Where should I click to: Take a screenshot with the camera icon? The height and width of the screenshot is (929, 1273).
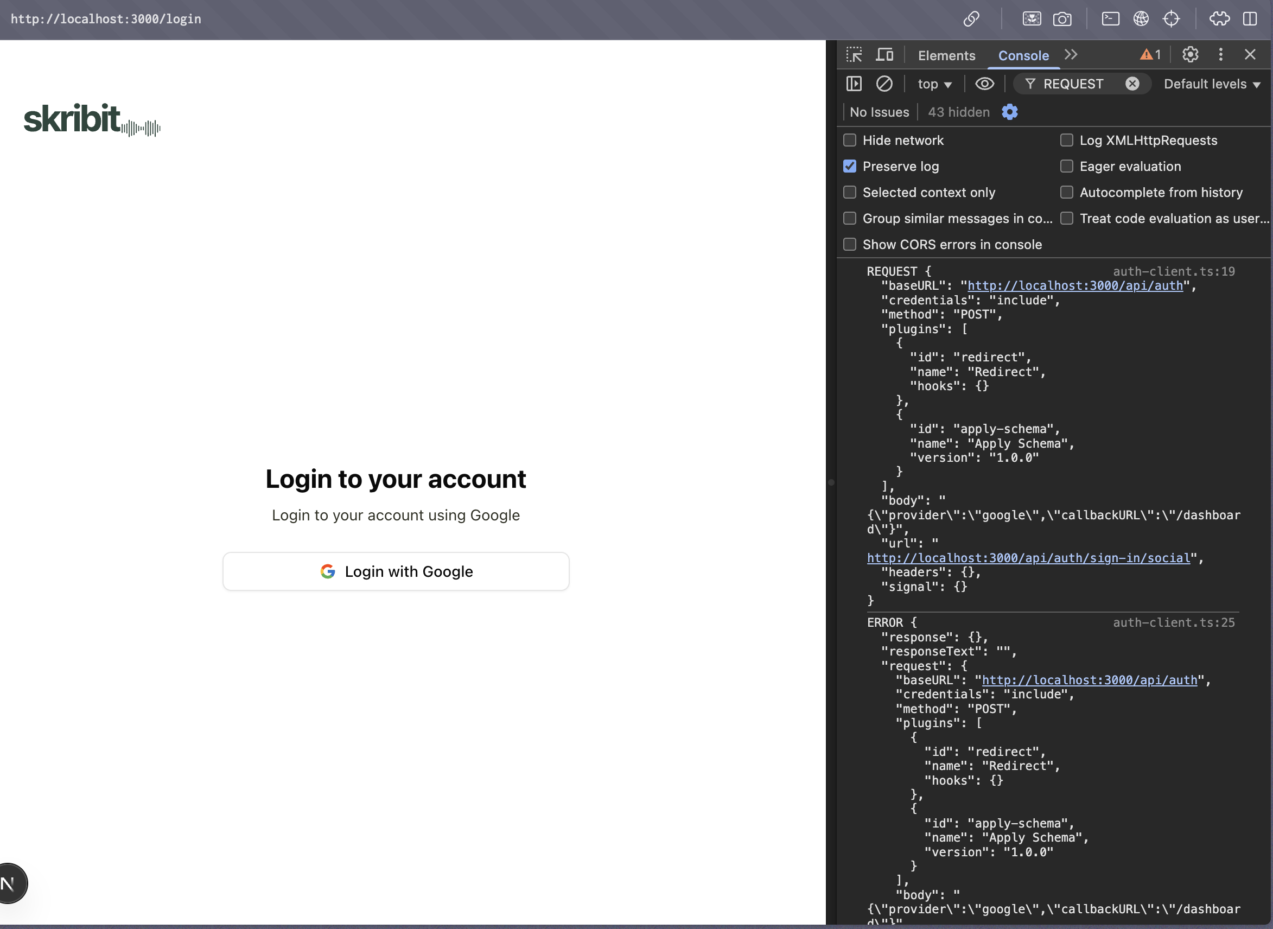coord(1062,18)
